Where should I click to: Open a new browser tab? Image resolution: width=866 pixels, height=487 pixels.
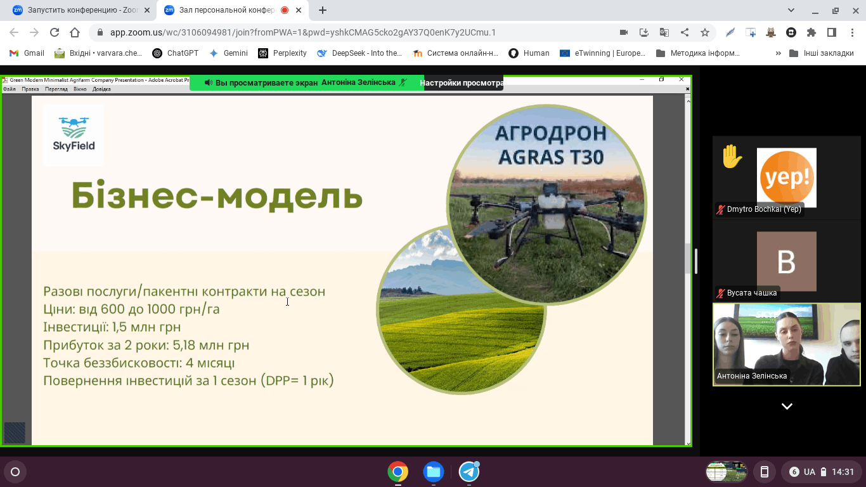point(323,10)
